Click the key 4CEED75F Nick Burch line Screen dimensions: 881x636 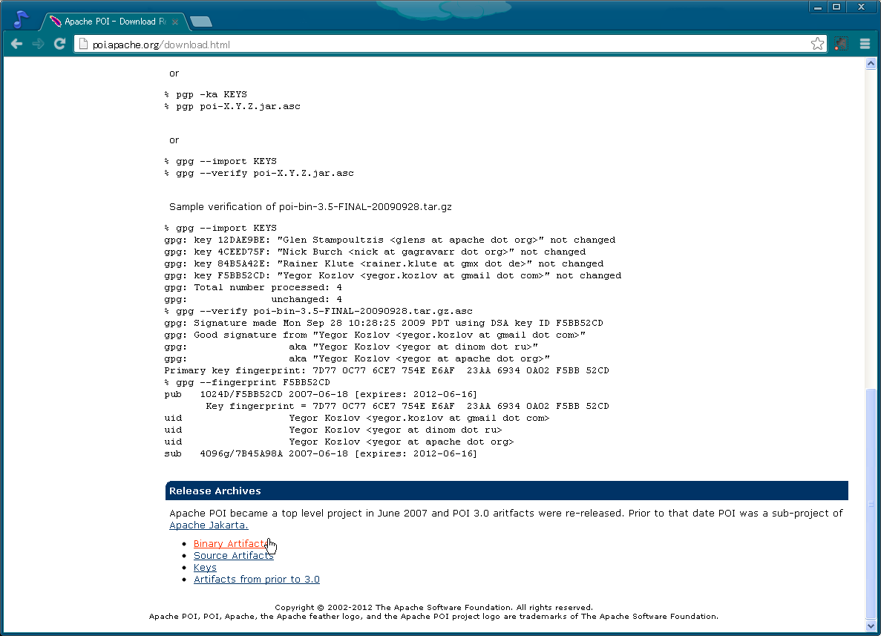(x=375, y=252)
